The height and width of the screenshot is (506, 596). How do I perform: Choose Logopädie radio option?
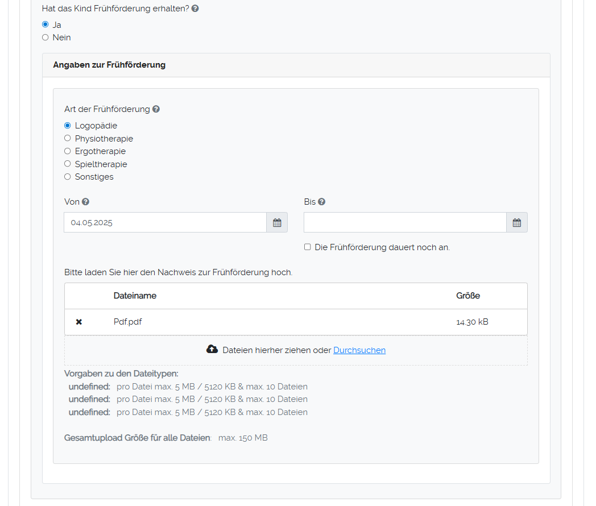coord(68,126)
